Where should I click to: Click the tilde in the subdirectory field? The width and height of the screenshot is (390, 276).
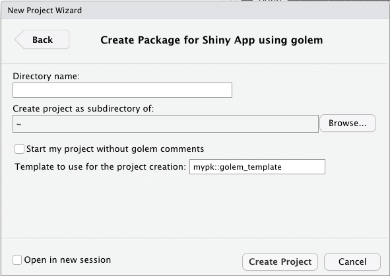(x=19, y=124)
